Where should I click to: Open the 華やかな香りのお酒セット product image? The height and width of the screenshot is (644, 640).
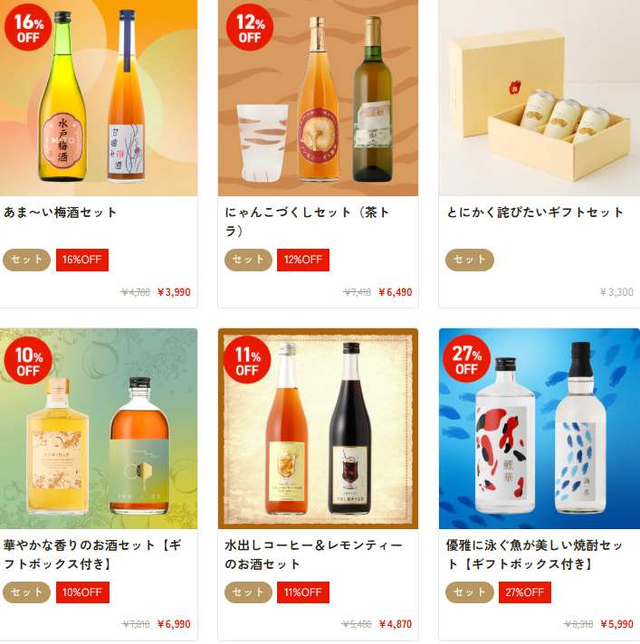[x=99, y=429]
